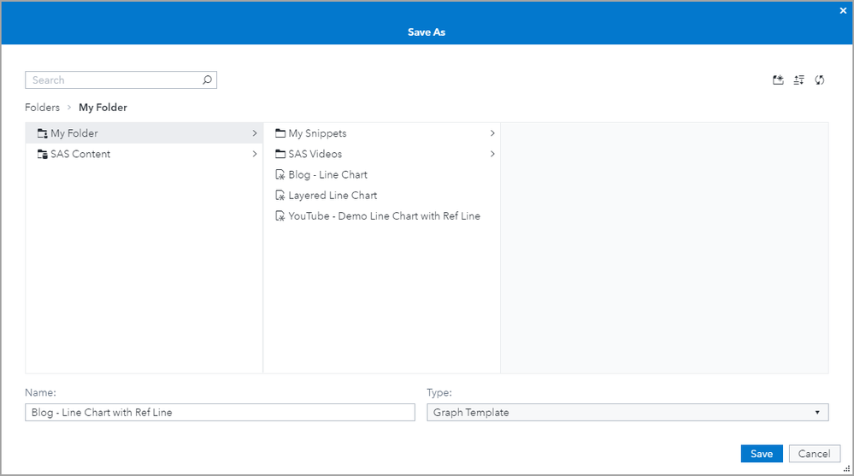This screenshot has height=476, width=854.
Task: Open the sort options icon
Action: [798, 80]
